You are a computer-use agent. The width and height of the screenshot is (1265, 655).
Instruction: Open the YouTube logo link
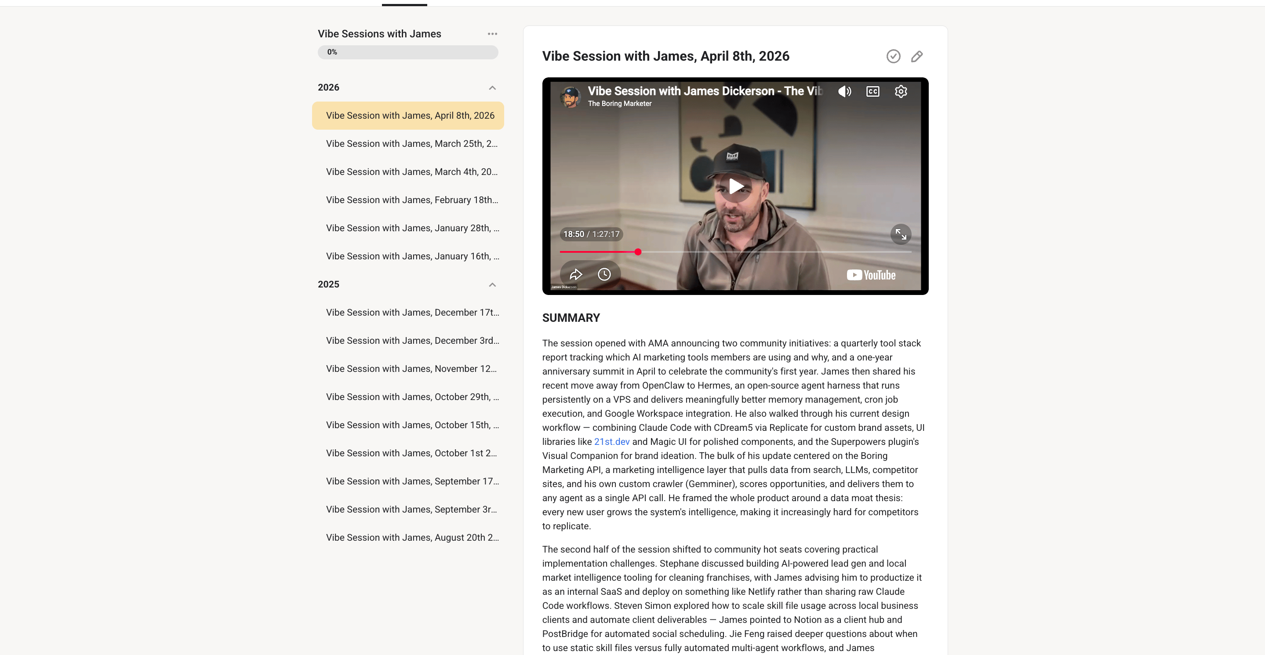871,275
